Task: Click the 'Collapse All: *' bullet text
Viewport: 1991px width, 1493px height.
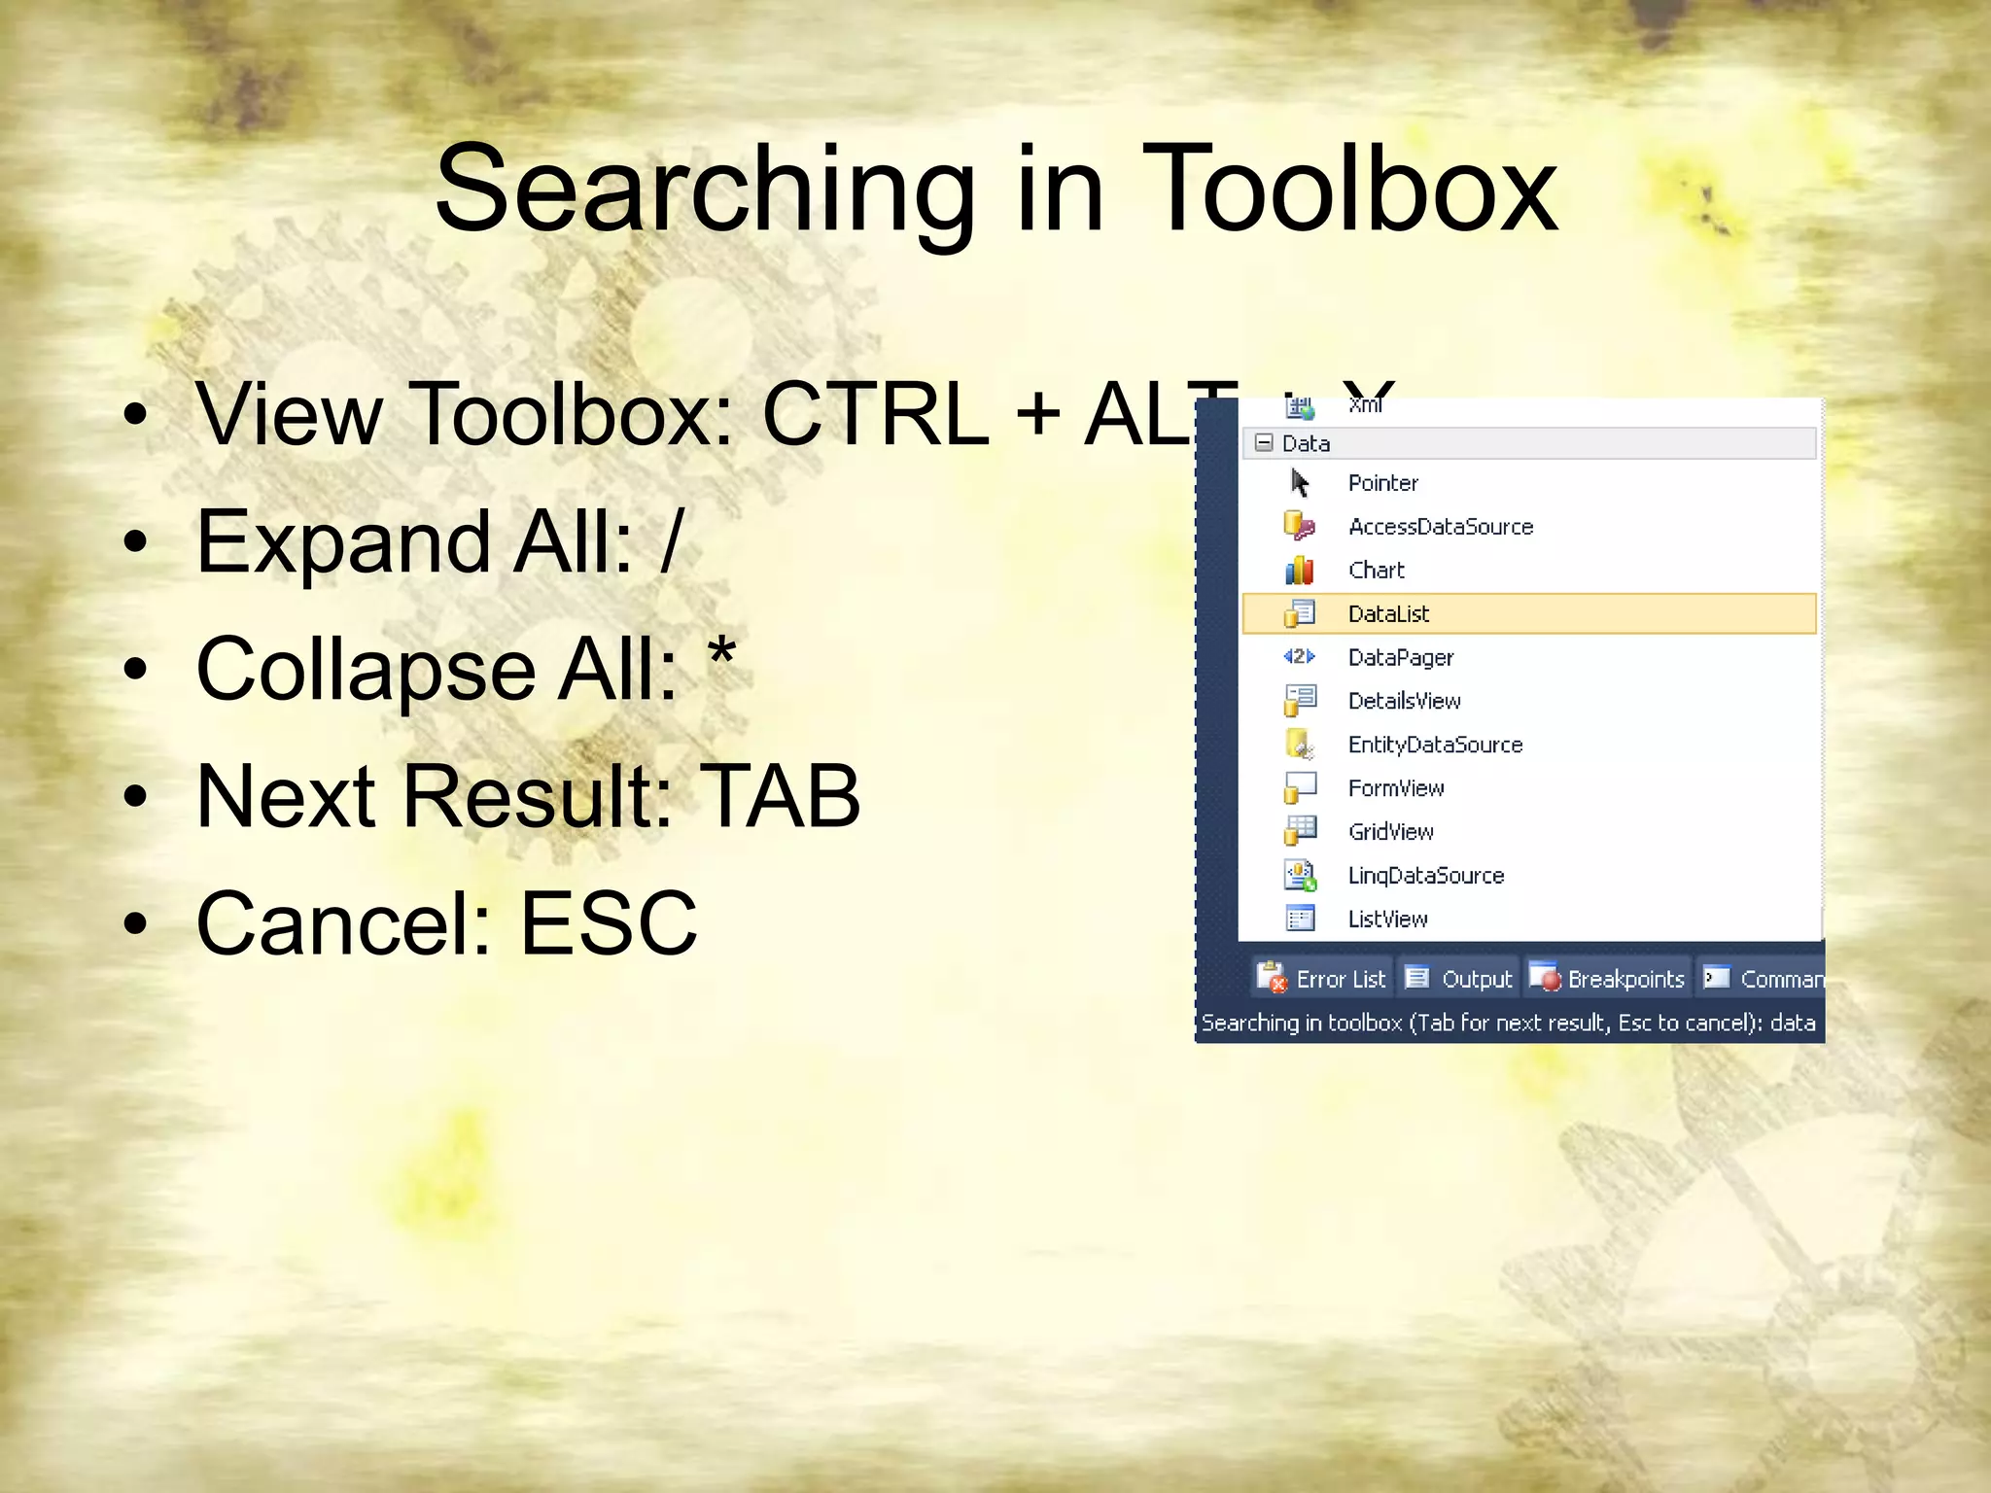Action: (x=466, y=669)
